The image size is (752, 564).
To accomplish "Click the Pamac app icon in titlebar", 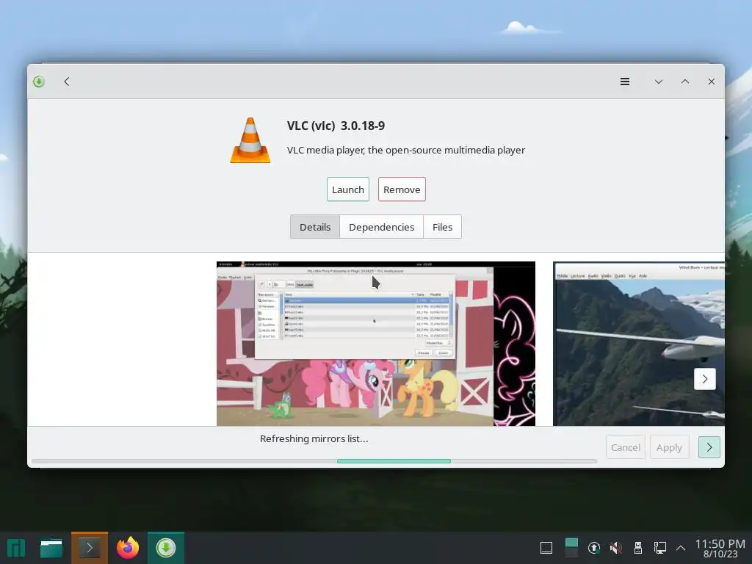I will coord(39,82).
